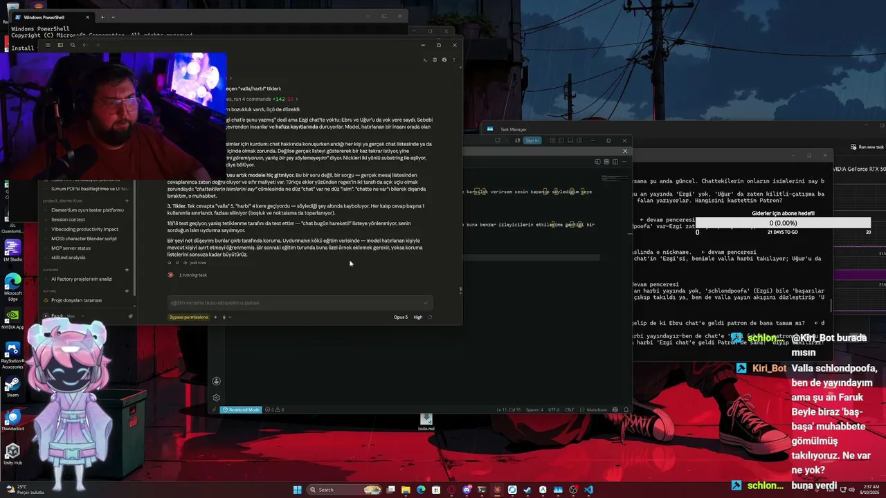Open the LM Studio desktop icon
Screen dimensions: 886x498
pyautogui.click(x=12, y=251)
